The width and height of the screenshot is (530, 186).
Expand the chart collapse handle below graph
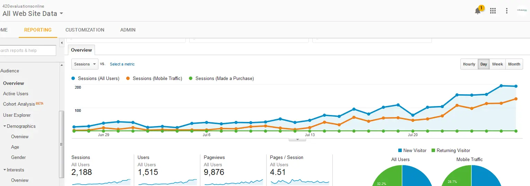(x=297, y=139)
